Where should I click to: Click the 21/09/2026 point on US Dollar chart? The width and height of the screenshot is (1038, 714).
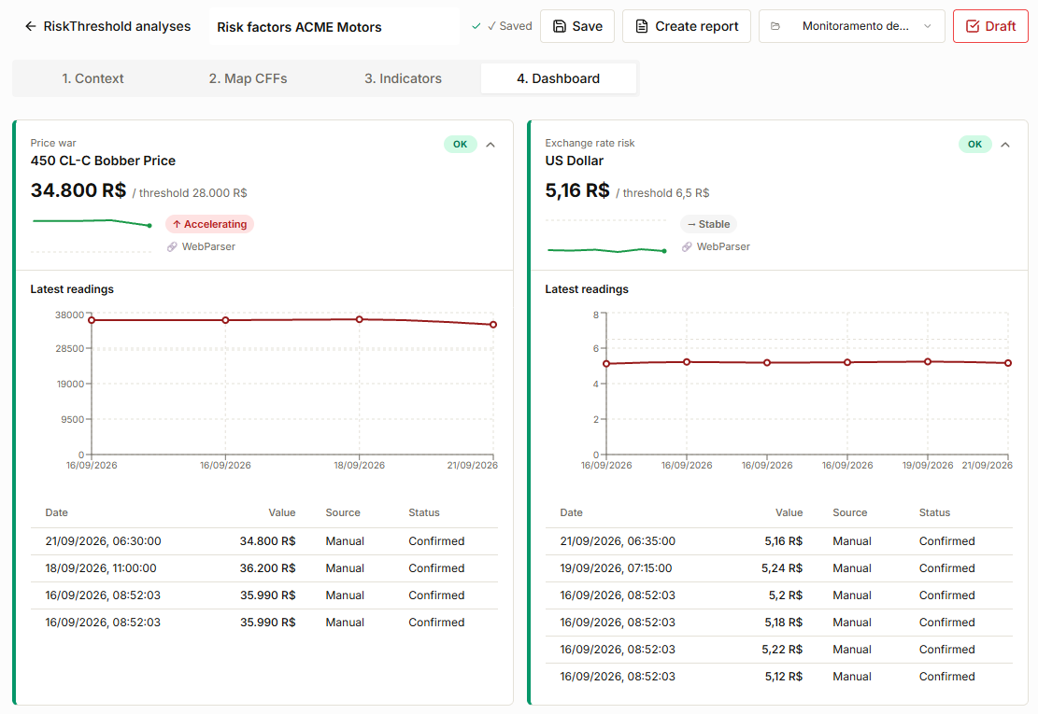pos(1007,363)
